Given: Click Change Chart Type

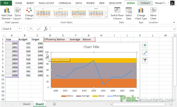Looking at the screenshot, I should [x=141, y=14].
